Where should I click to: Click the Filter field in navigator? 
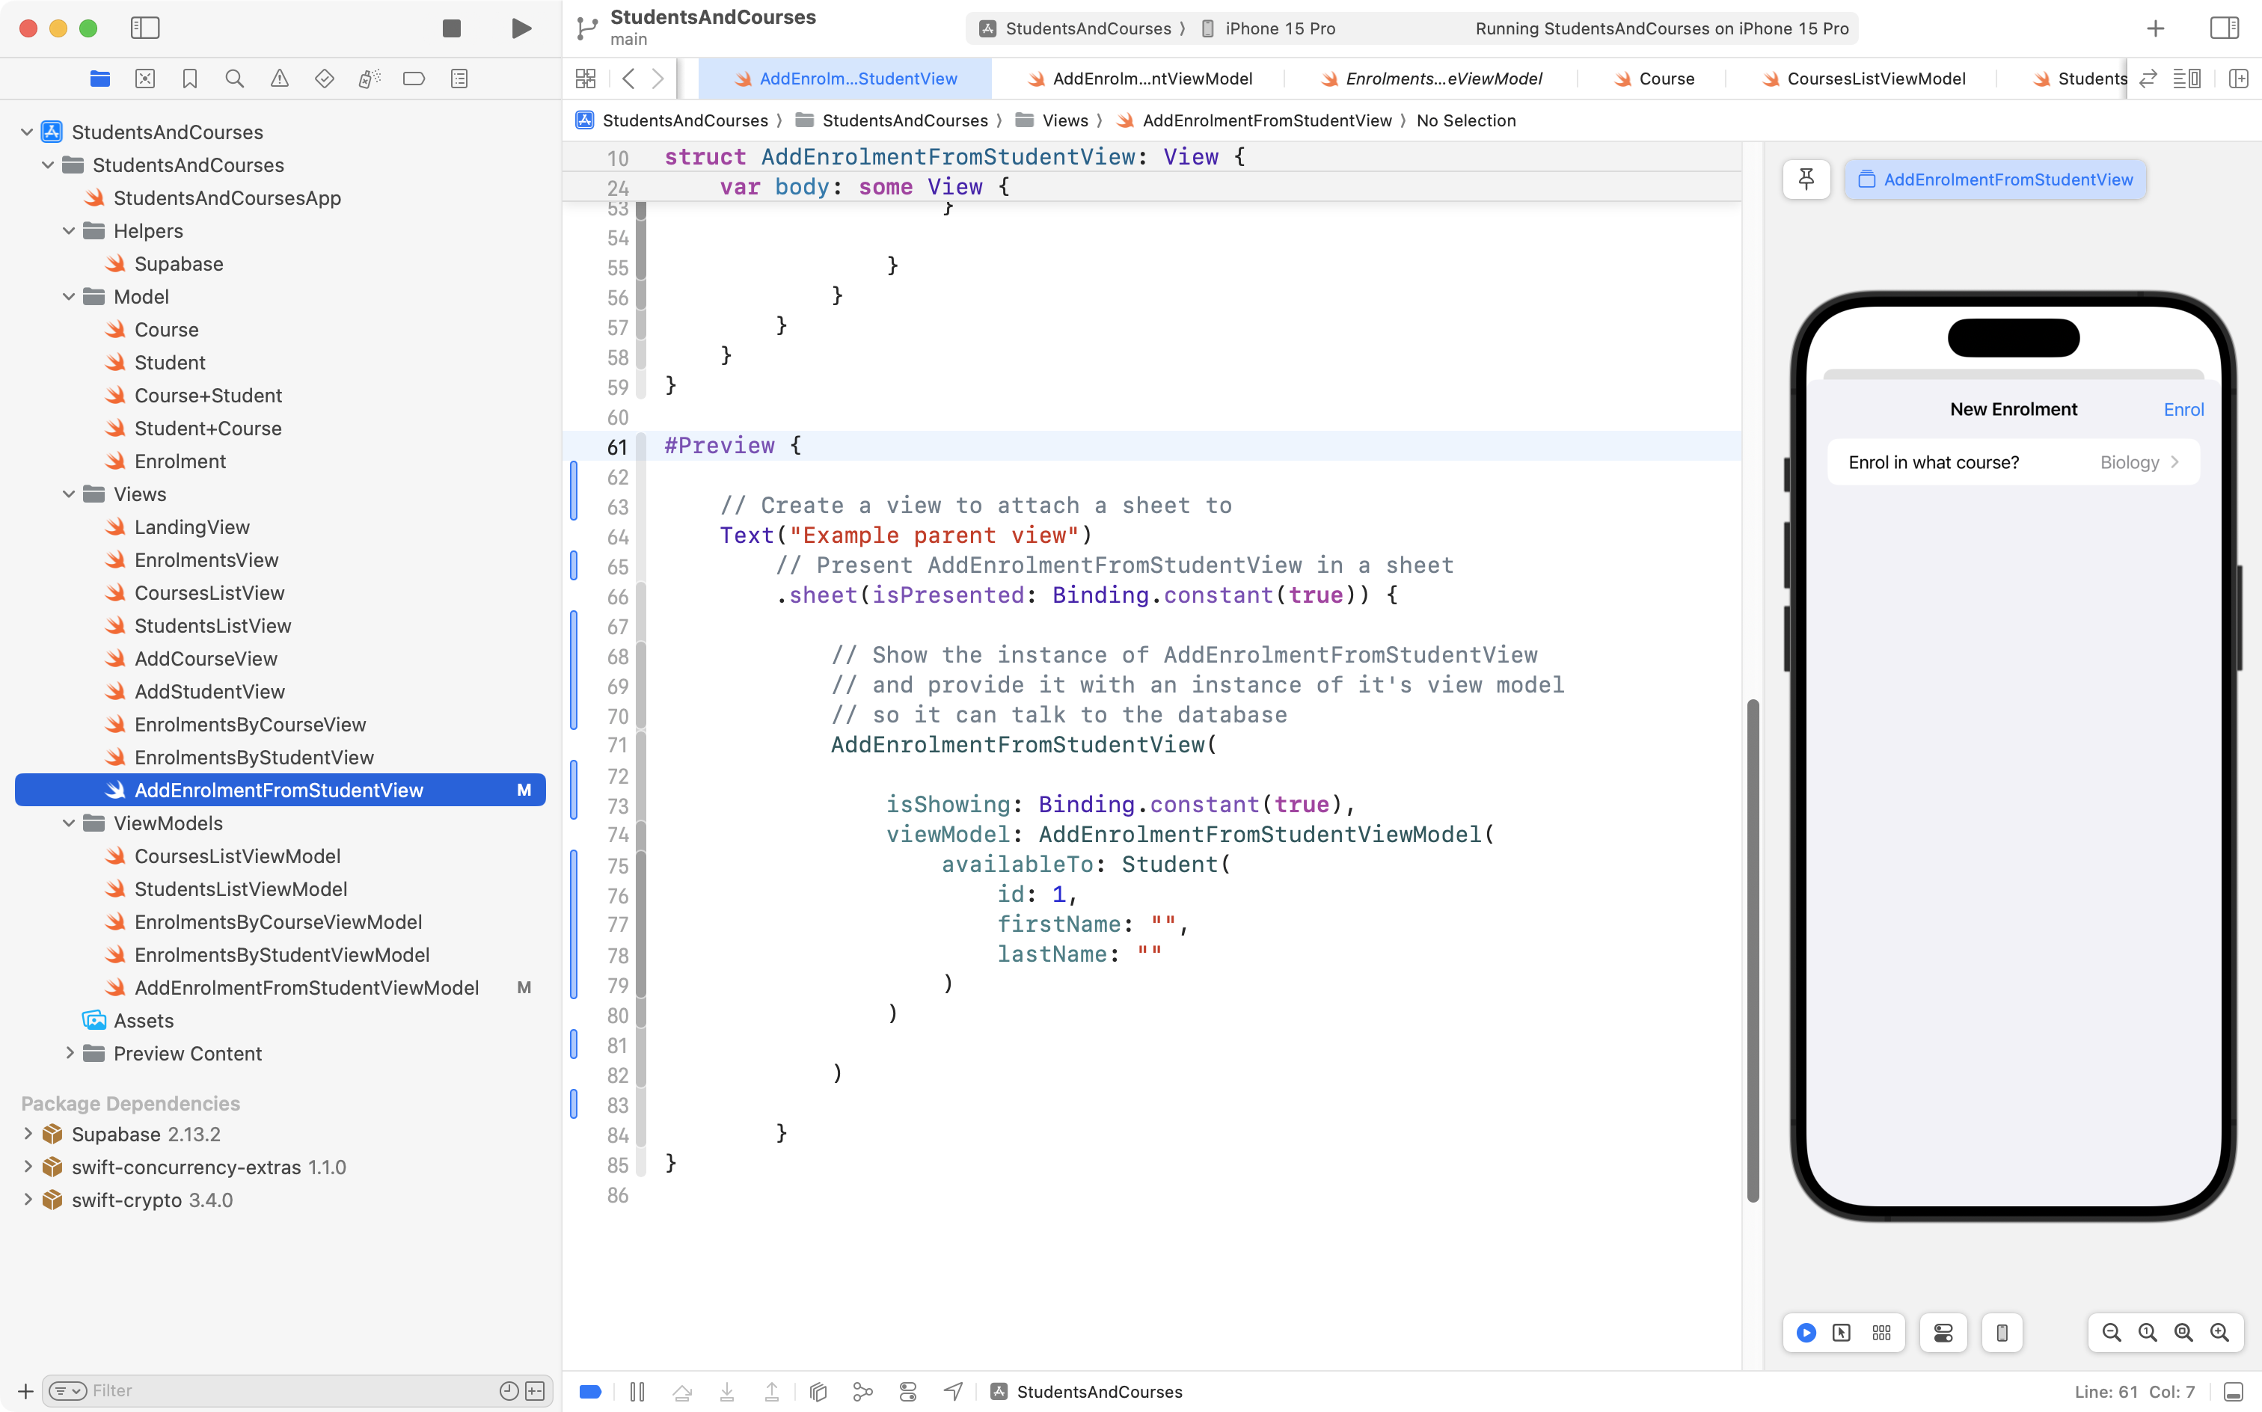[289, 1390]
